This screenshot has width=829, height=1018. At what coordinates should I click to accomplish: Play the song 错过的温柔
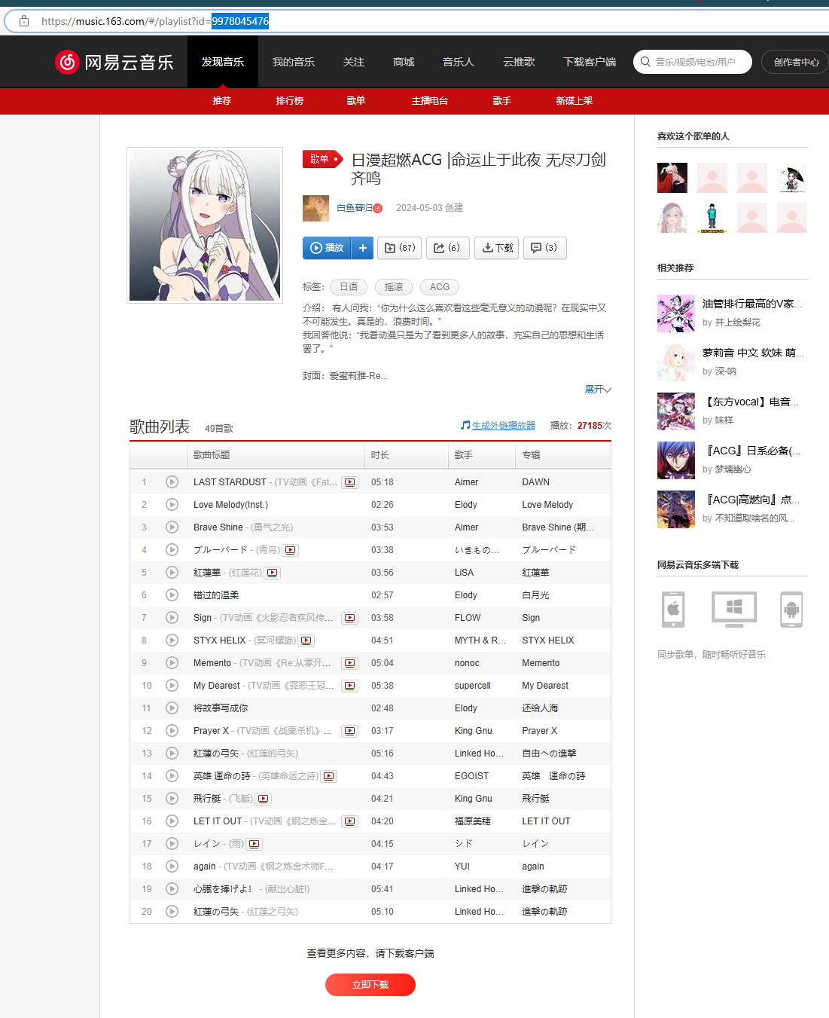[172, 595]
